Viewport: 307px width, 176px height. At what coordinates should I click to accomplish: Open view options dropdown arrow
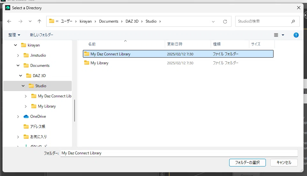283,35
